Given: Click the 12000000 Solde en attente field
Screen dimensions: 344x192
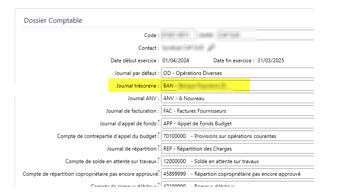Looking at the screenshot, I should pyautogui.click(x=237, y=161).
